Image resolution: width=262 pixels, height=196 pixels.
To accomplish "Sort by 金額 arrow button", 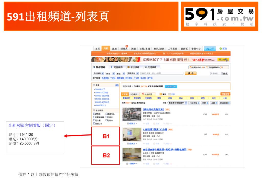I will tap(214, 103).
